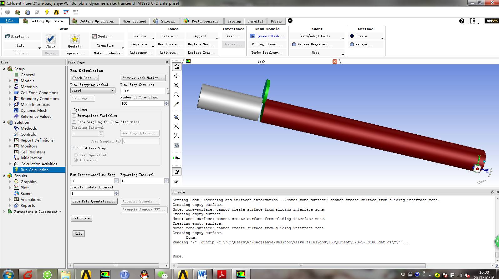Click the MO list toolbar icon
Image resolution: width=499 pixels, height=279 pixels.
(76, 12)
